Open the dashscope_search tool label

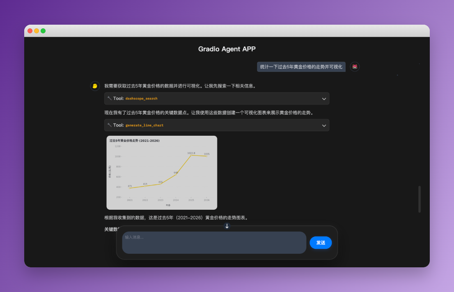click(141, 99)
